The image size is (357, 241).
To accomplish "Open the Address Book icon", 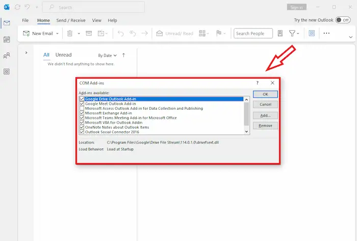I will [280, 34].
